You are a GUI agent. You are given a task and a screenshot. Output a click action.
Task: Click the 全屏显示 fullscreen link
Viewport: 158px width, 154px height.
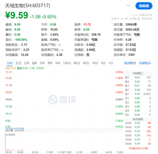click(145, 63)
